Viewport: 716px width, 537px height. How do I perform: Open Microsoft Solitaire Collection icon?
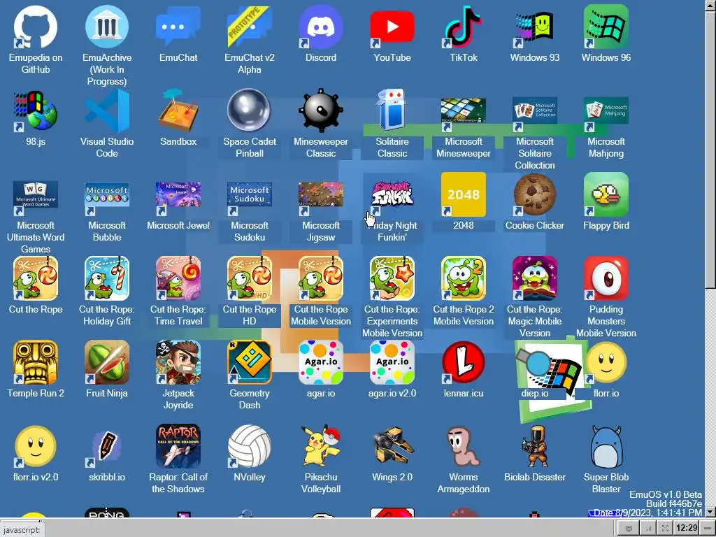click(534, 110)
